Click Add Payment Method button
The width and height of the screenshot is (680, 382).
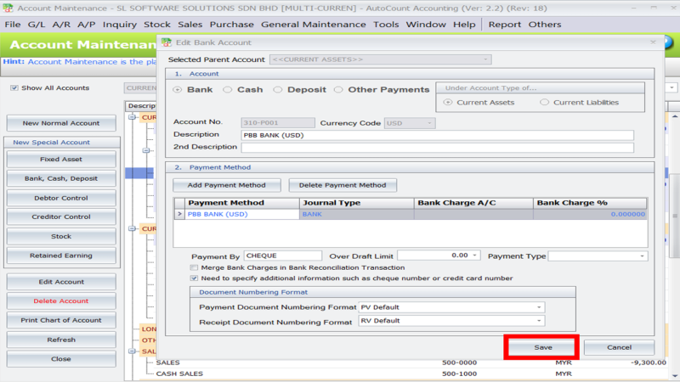pos(226,185)
